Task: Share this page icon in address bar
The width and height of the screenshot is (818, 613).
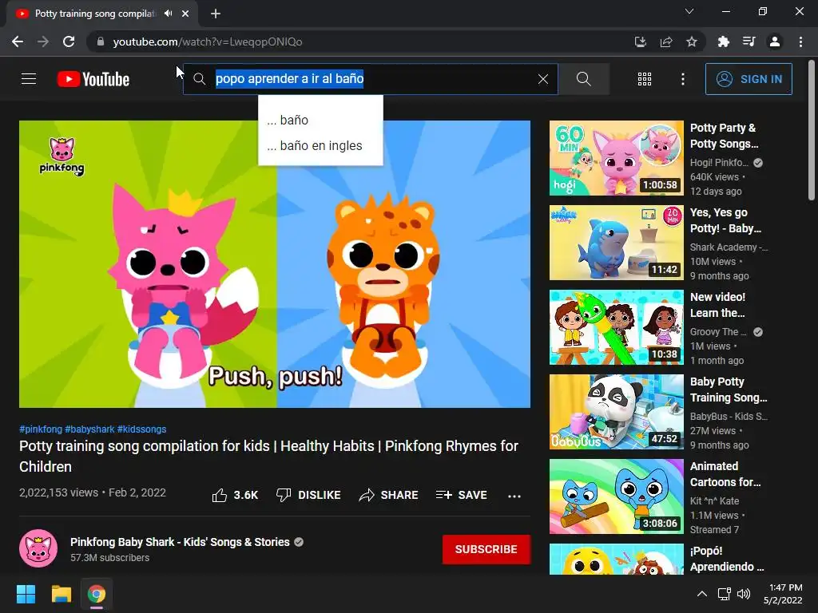Action: 665,42
